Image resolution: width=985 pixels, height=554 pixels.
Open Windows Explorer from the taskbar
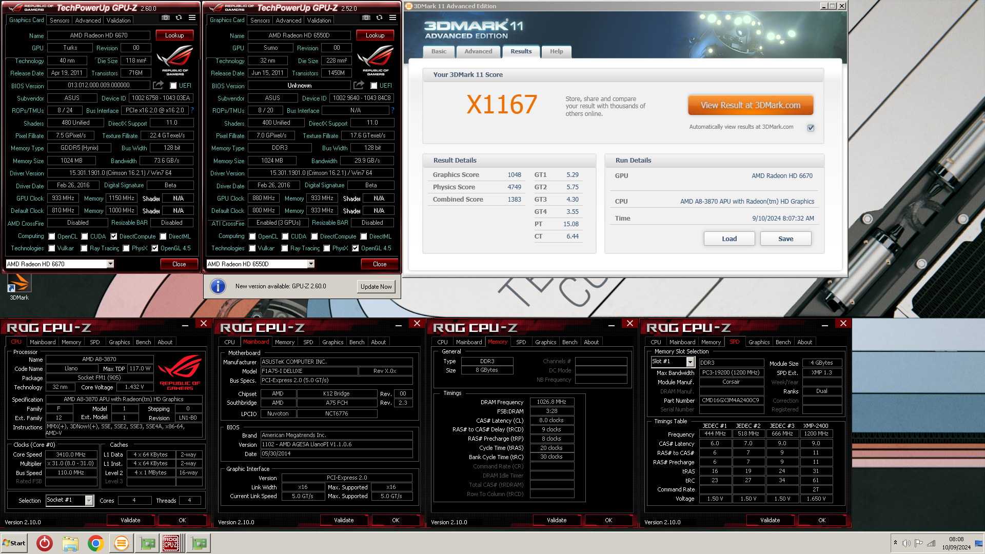[70, 543]
